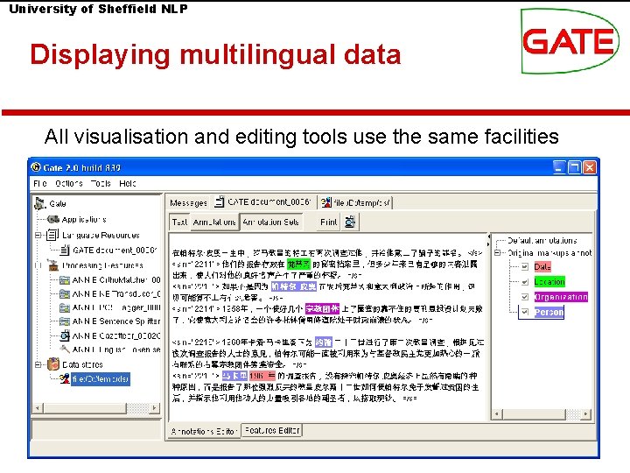Select the red Date annotation label
This screenshot has width=630, height=473.
542,266
